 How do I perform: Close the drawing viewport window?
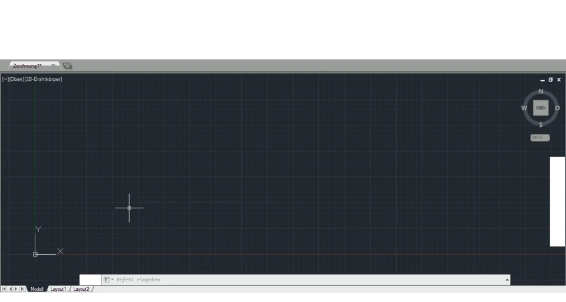pos(559,80)
